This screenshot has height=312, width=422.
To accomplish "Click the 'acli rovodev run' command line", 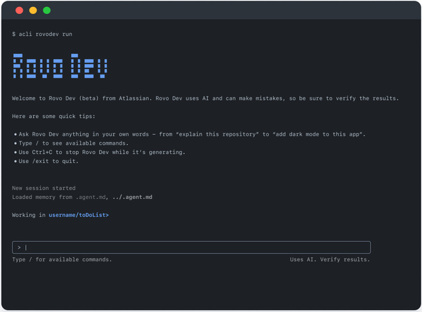I will pyautogui.click(x=42, y=34).
